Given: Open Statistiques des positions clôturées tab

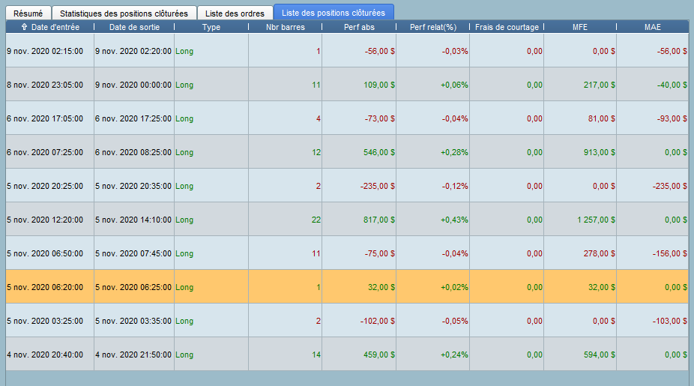Looking at the screenshot, I should click(124, 13).
